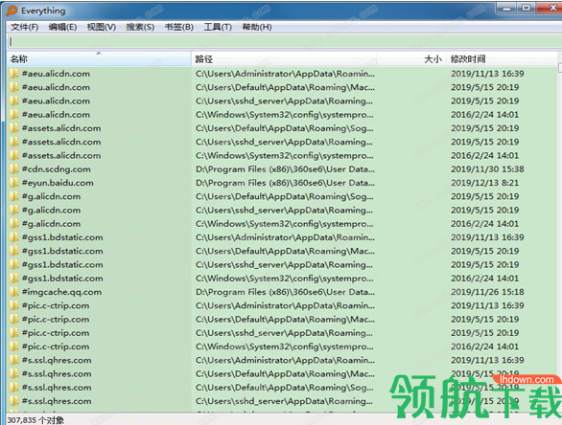This screenshot has height=425, width=562.
Task: Select folder icon of #aeu.alicdn.com dated 2019/11/13
Action: coord(14,74)
